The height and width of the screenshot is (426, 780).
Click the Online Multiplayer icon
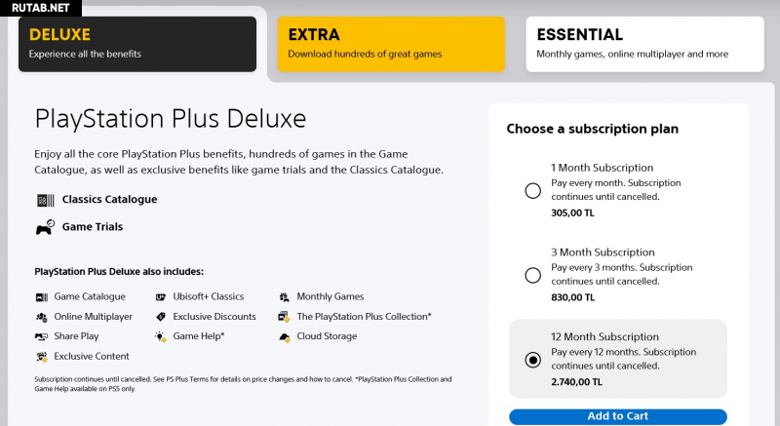coord(41,317)
